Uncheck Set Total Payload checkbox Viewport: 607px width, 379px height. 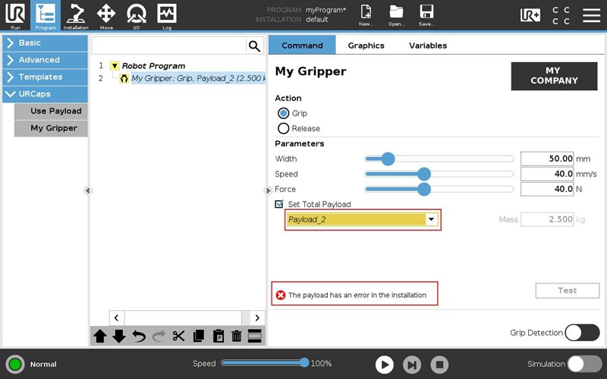tap(279, 205)
